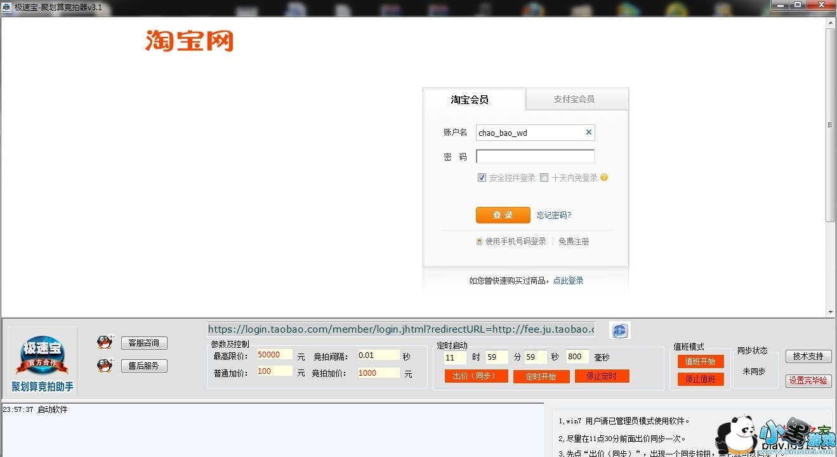Viewport: 837px width, 457px height.
Task: Follow the 点此登录 link
Action: [568, 281]
